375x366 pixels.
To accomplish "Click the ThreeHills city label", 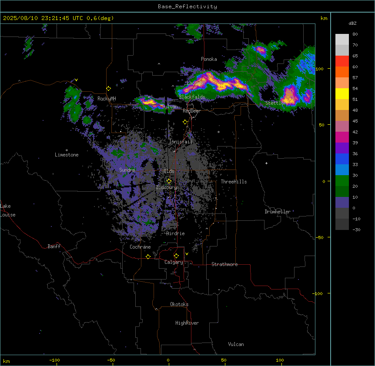I will click(x=234, y=182).
